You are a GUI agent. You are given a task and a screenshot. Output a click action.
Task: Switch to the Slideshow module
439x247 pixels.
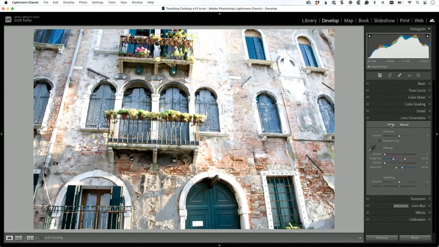(384, 21)
